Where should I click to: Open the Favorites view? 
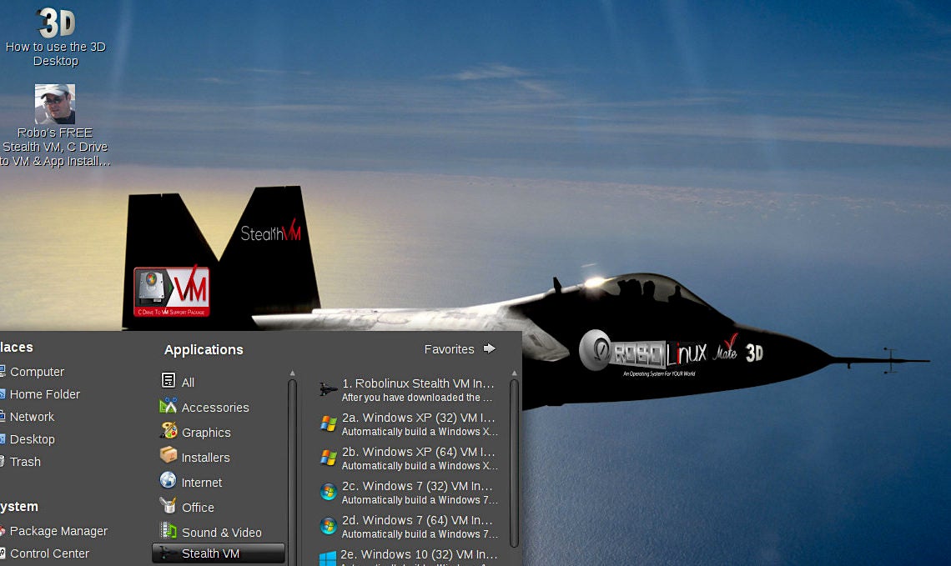click(460, 349)
